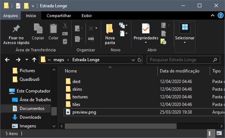Viewport: 225px width, 138px height.
Task: Click the scissors Recortar icon
Action: [65, 25]
